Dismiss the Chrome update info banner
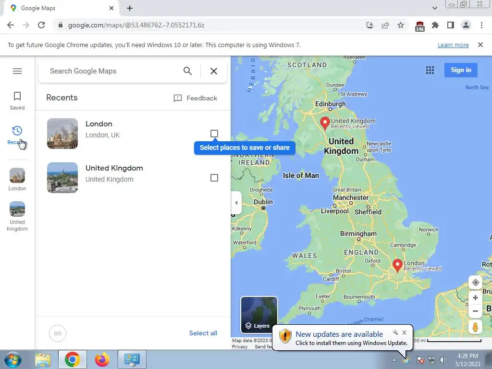Screen dimensions: 492x369 pyautogui.click(x=480, y=45)
